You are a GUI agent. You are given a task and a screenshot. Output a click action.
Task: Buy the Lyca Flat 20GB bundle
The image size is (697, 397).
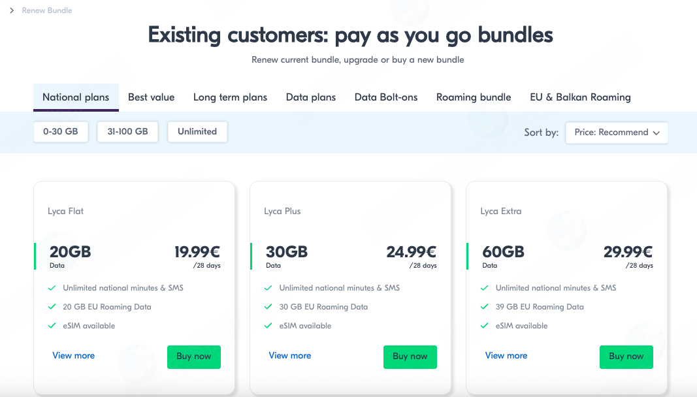(x=194, y=357)
